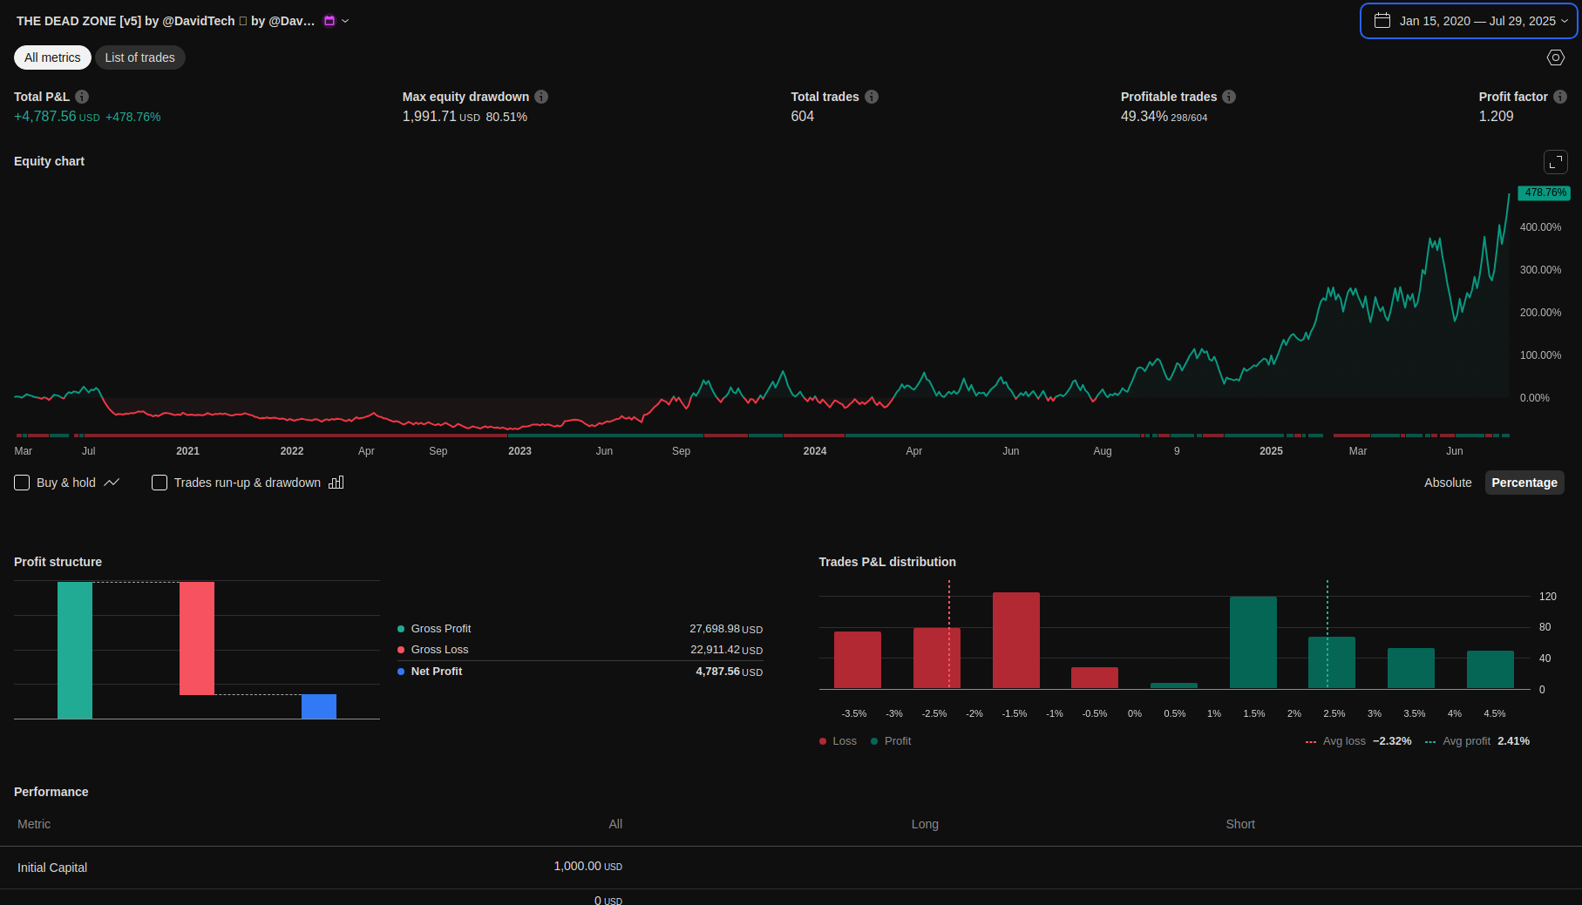
Task: Enable the Buy & hold checkbox
Action: (x=23, y=483)
